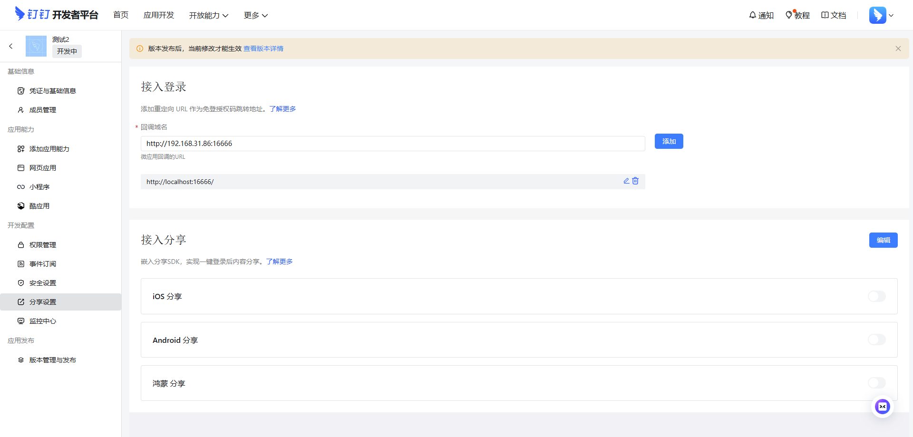913x437 pixels.
Task: Click the back arrow beside the app name
Action: pos(11,46)
